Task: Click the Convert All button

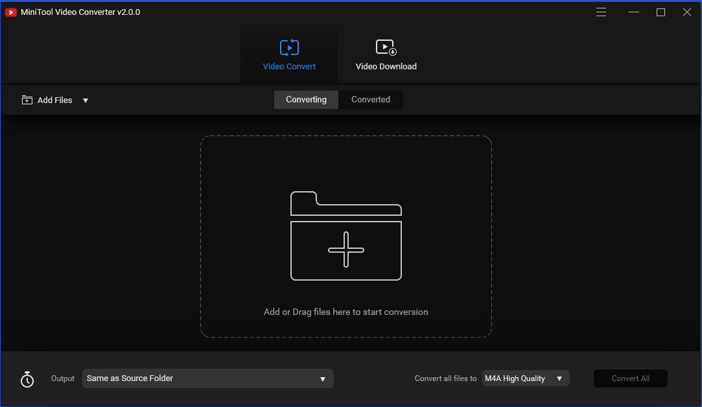Action: pyautogui.click(x=630, y=378)
